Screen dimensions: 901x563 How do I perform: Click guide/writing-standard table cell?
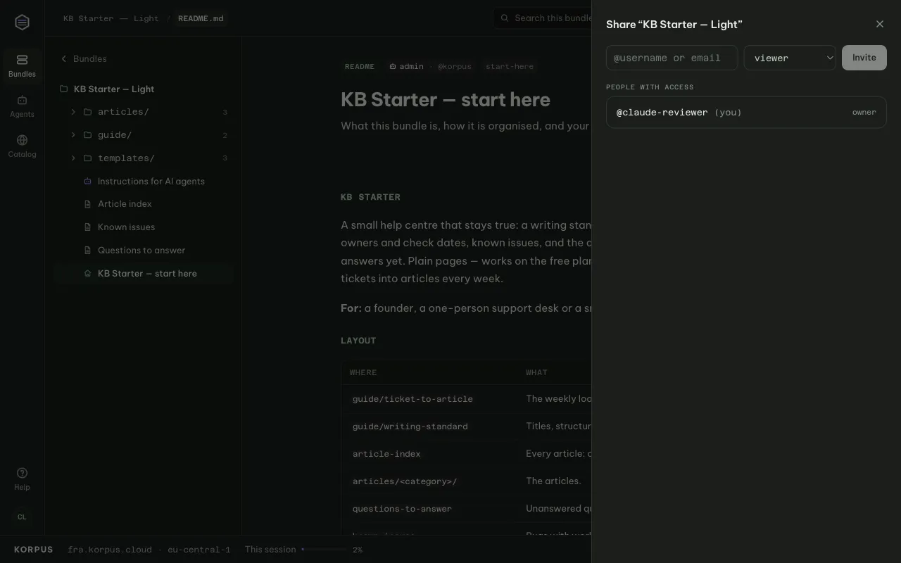(410, 426)
